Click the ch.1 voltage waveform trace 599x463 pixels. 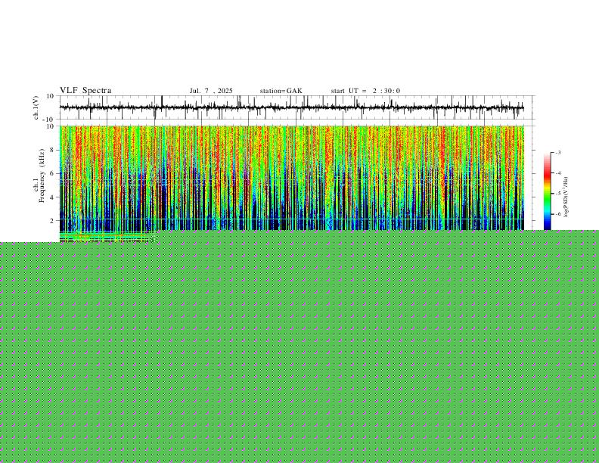291,107
